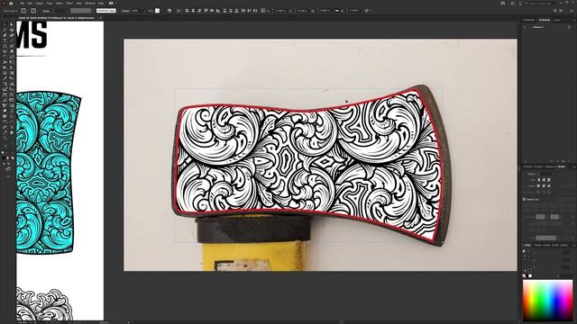Viewport: 577px width, 324px height.
Task: Open the View menu
Action: [x=78, y=4]
